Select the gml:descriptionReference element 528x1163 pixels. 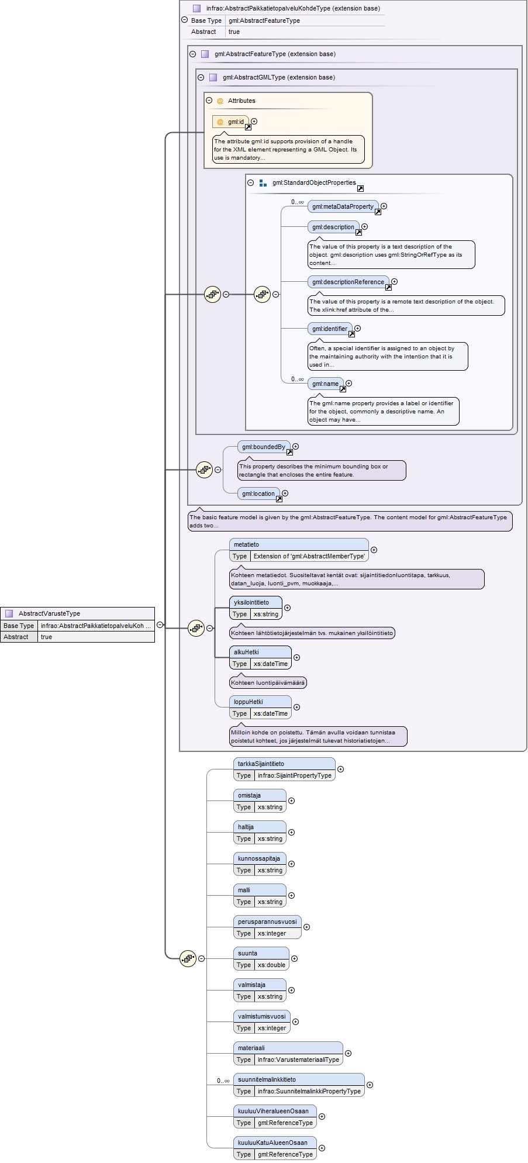pyautogui.click(x=348, y=282)
